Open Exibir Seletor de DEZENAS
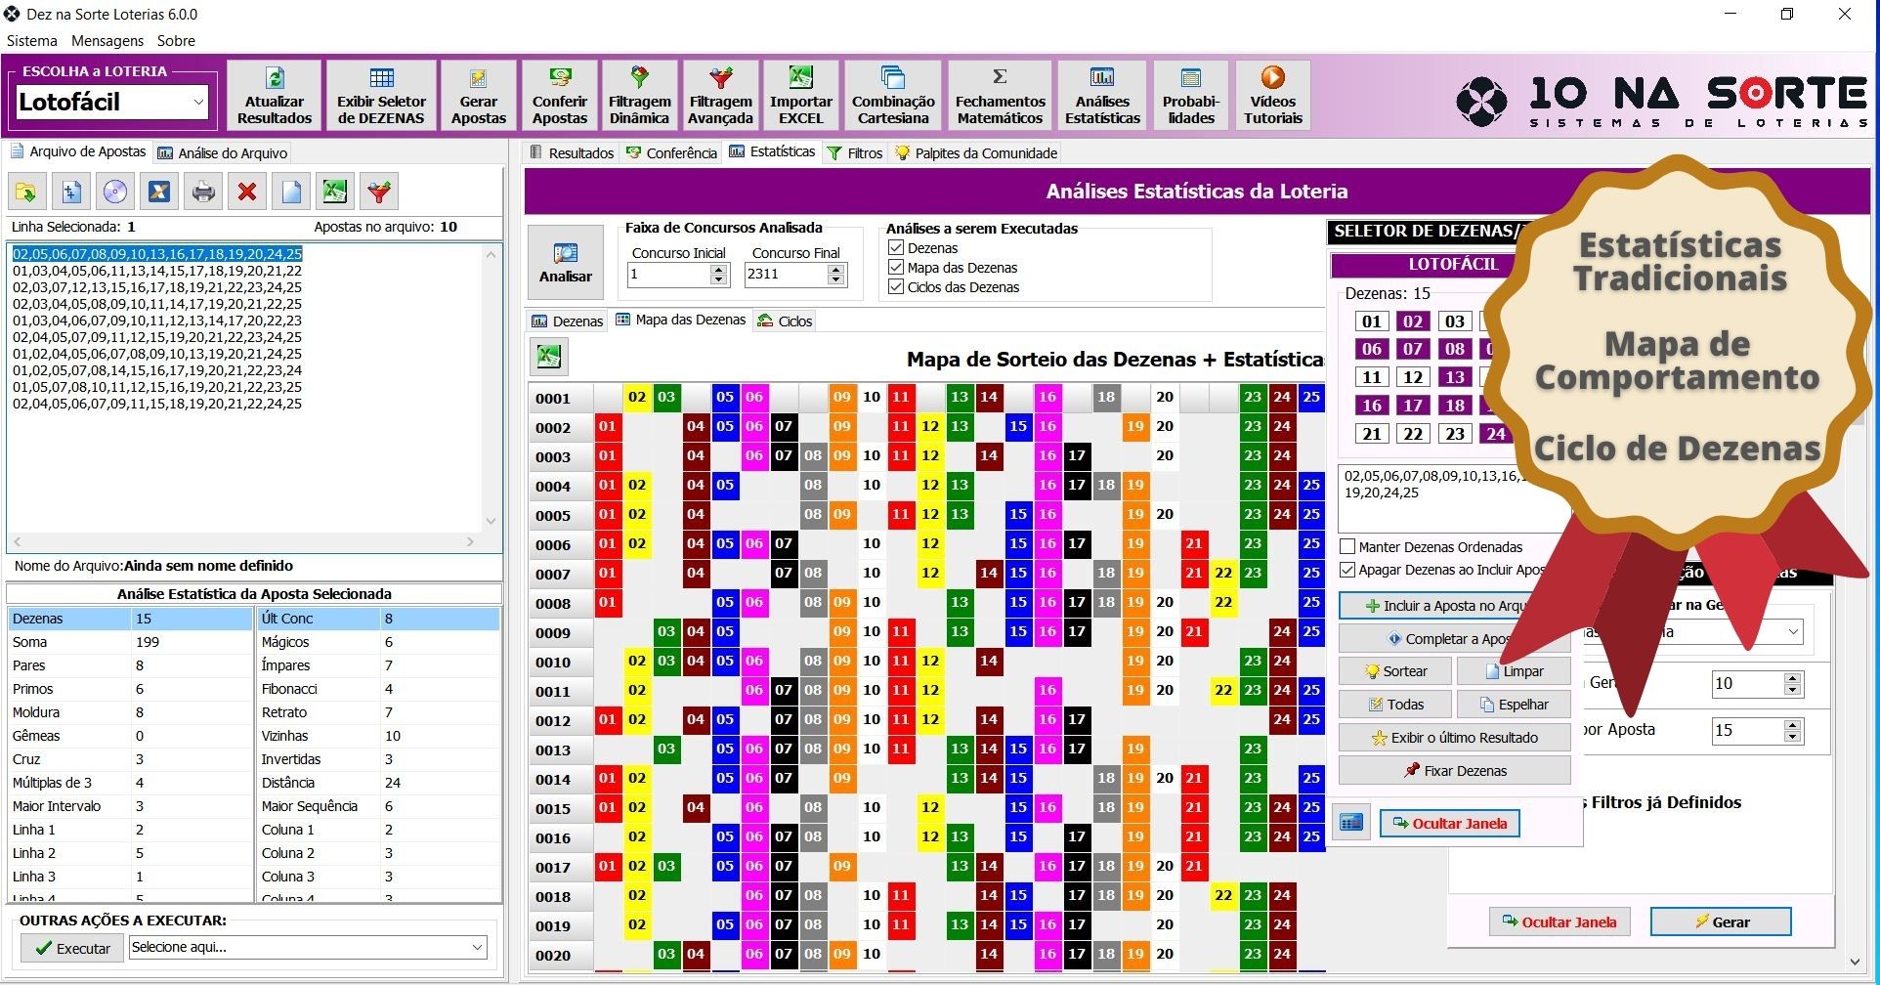Screen dimensions: 1880x985 coord(381,96)
